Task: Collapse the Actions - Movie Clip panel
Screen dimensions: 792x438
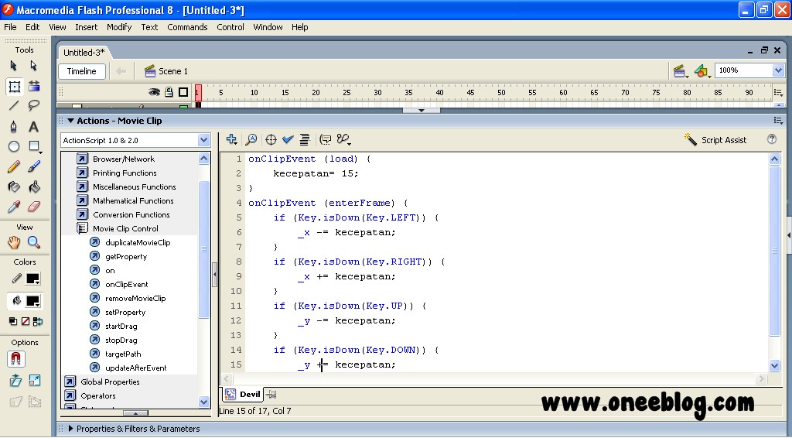Action: pyautogui.click(x=70, y=121)
